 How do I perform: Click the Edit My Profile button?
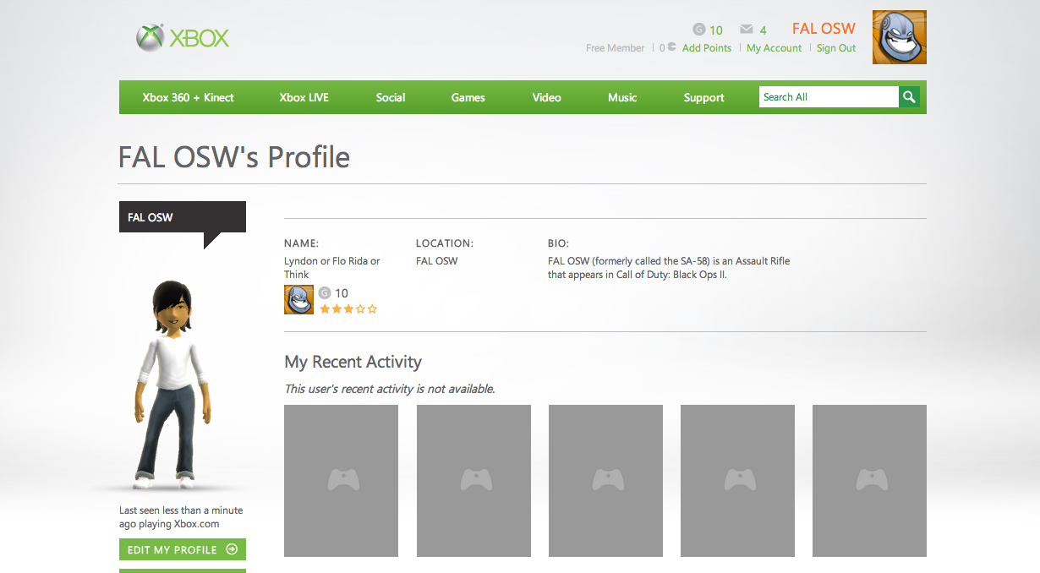[183, 549]
